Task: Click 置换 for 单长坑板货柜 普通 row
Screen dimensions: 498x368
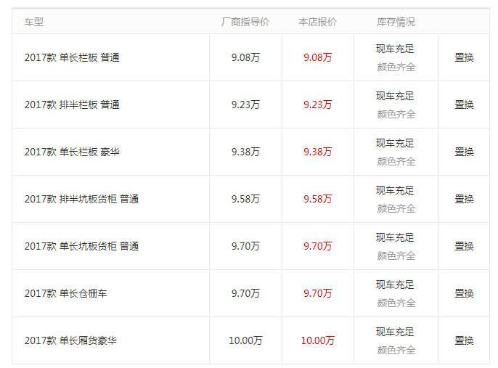Action: coord(464,246)
